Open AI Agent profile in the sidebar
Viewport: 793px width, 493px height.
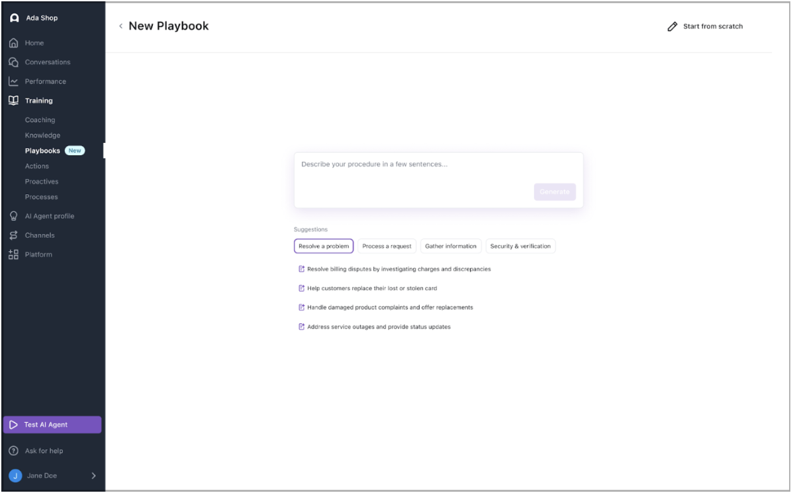tap(50, 216)
